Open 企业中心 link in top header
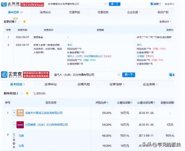The width and height of the screenshot is (185, 151). point(169,4)
